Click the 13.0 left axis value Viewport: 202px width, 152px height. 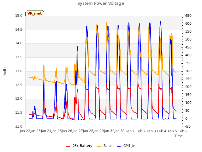tap(19, 71)
